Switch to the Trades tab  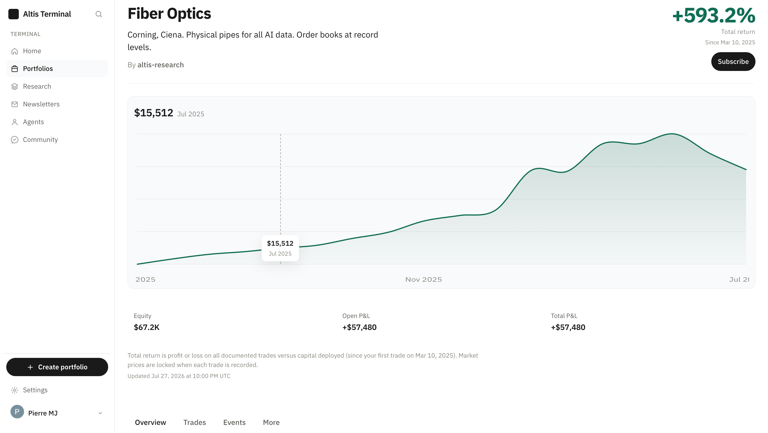194,422
